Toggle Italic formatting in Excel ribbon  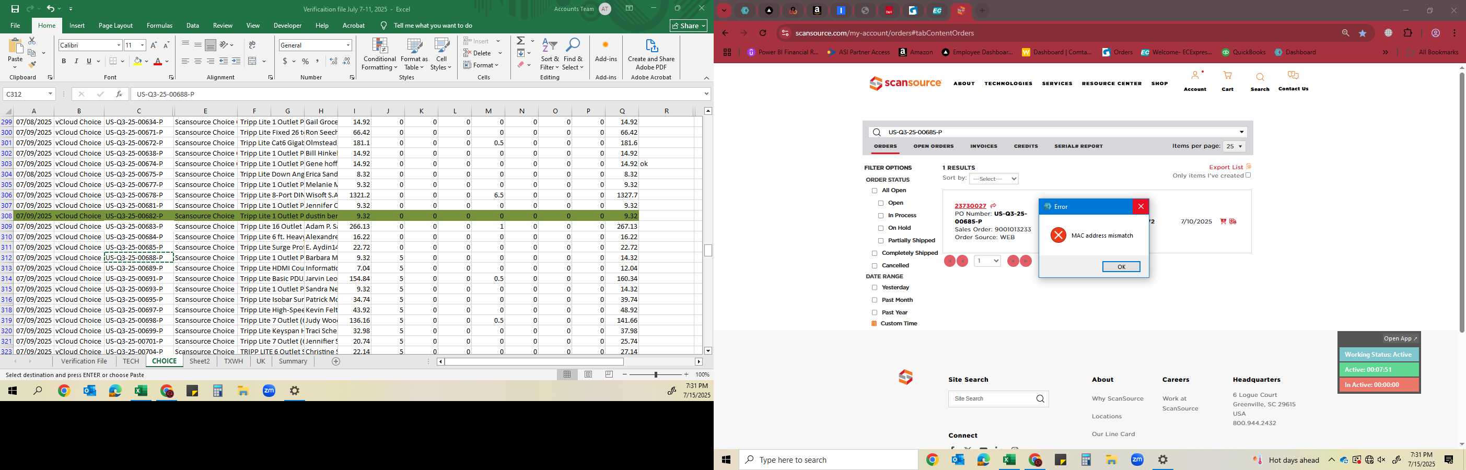76,61
